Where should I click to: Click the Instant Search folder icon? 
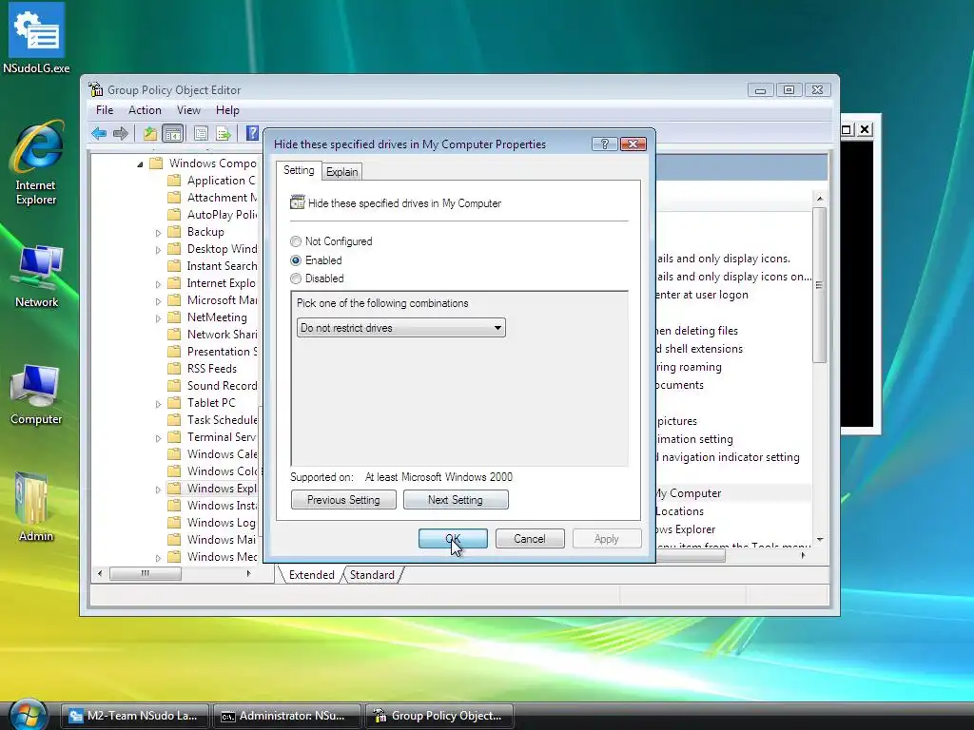tap(175, 266)
